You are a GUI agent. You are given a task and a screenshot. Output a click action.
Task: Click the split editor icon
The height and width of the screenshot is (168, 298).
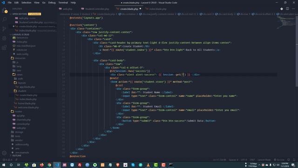[287, 9]
